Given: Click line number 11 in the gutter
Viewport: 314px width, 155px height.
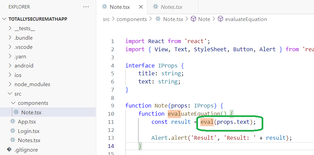Looking at the screenshot, I should [111, 122].
